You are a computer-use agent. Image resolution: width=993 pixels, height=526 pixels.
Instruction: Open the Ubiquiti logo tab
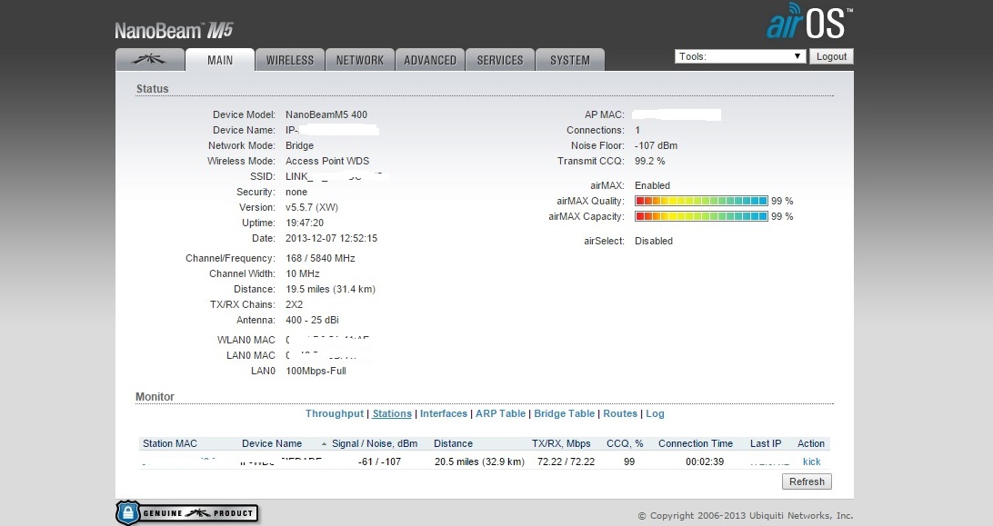(x=150, y=59)
